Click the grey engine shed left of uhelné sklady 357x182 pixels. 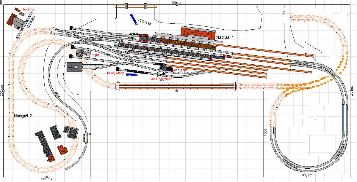tap(74, 67)
